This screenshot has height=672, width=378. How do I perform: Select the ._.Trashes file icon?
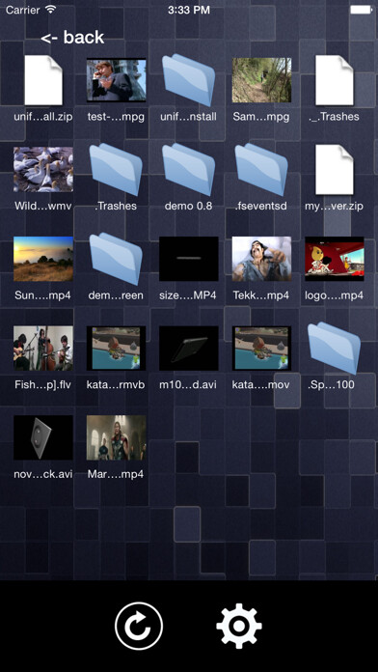pos(335,80)
